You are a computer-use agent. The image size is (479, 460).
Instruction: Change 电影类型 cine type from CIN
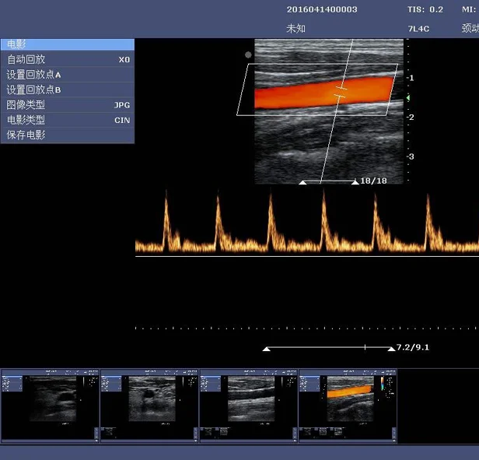(67, 120)
